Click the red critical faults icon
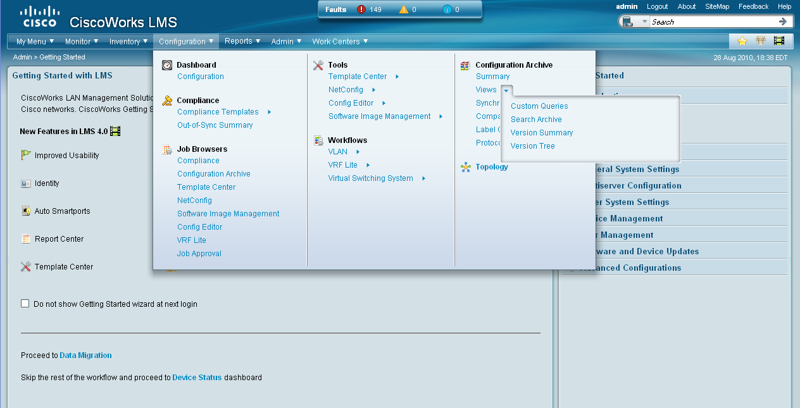Viewport: 800px width, 408px height. (361, 9)
